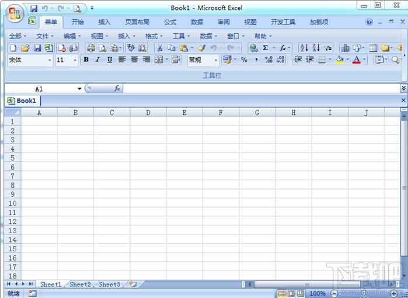Click the Select All corner box
Viewport: 408px width, 298px height.
[x=12, y=112]
